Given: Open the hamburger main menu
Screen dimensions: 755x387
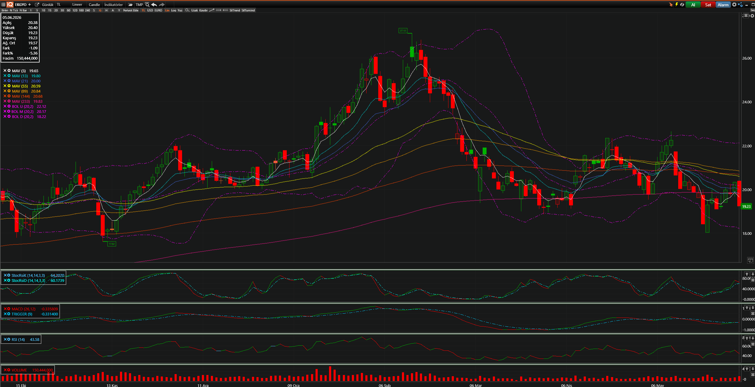Looking at the screenshot, I should pyautogui.click(x=3, y=4).
